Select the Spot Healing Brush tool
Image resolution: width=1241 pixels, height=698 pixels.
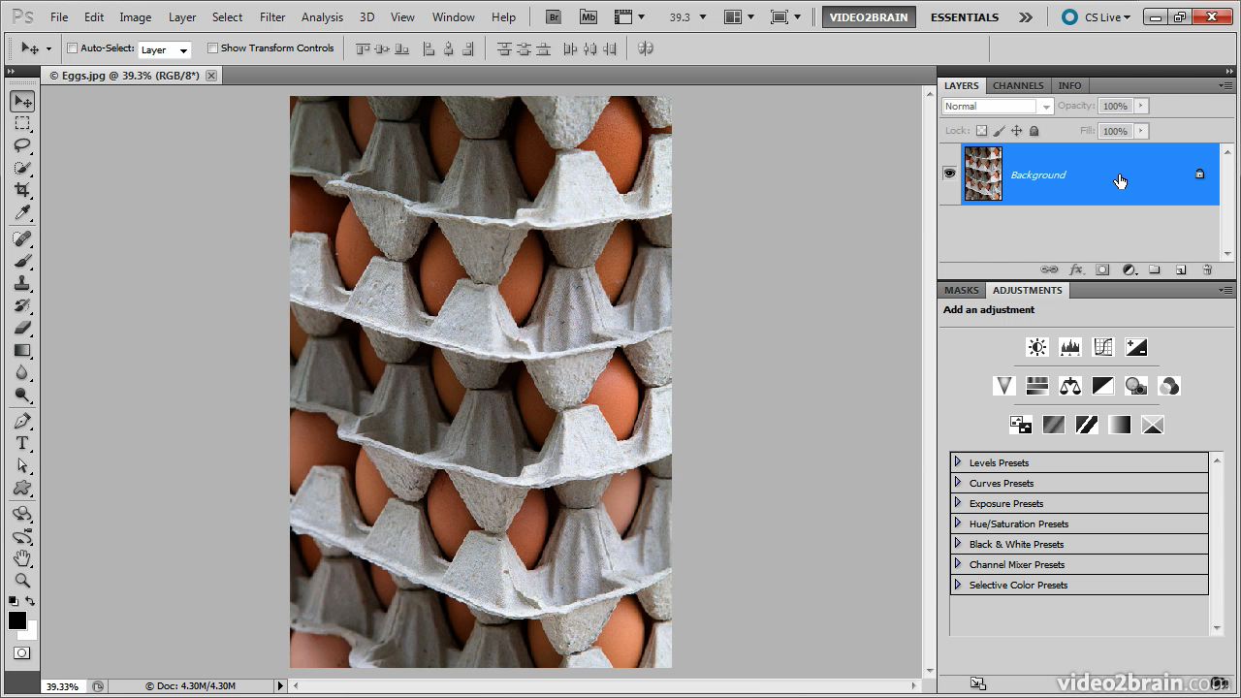22,238
